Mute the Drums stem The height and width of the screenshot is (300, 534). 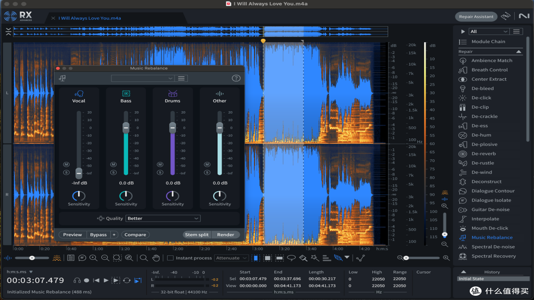(x=160, y=165)
